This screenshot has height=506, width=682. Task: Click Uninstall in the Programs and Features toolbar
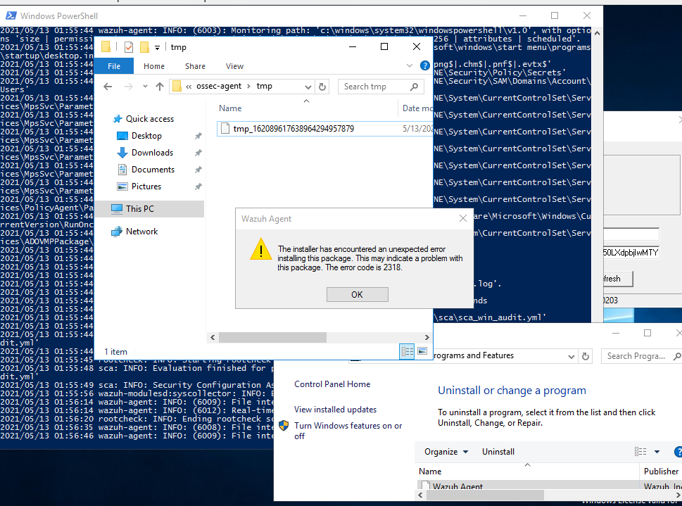pyautogui.click(x=498, y=452)
